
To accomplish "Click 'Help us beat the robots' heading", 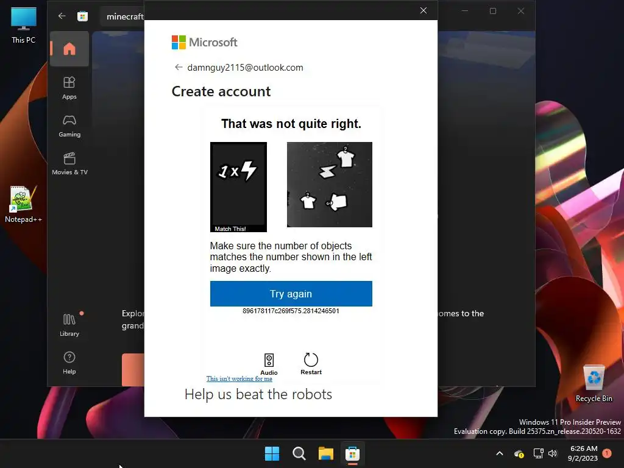I will tap(258, 394).
